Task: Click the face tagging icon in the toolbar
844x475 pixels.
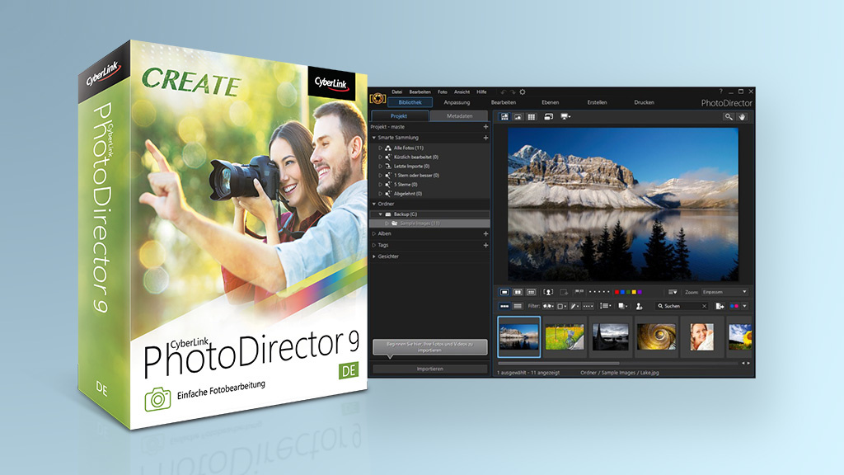Action: 548,292
